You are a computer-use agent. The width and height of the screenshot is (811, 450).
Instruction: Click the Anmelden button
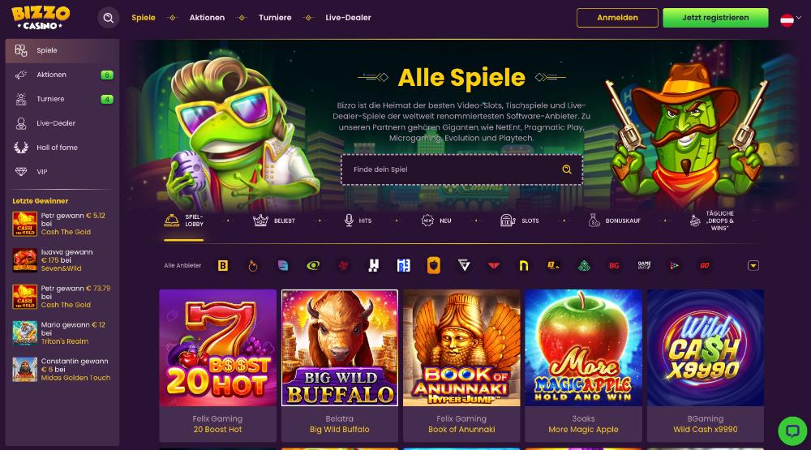617,18
